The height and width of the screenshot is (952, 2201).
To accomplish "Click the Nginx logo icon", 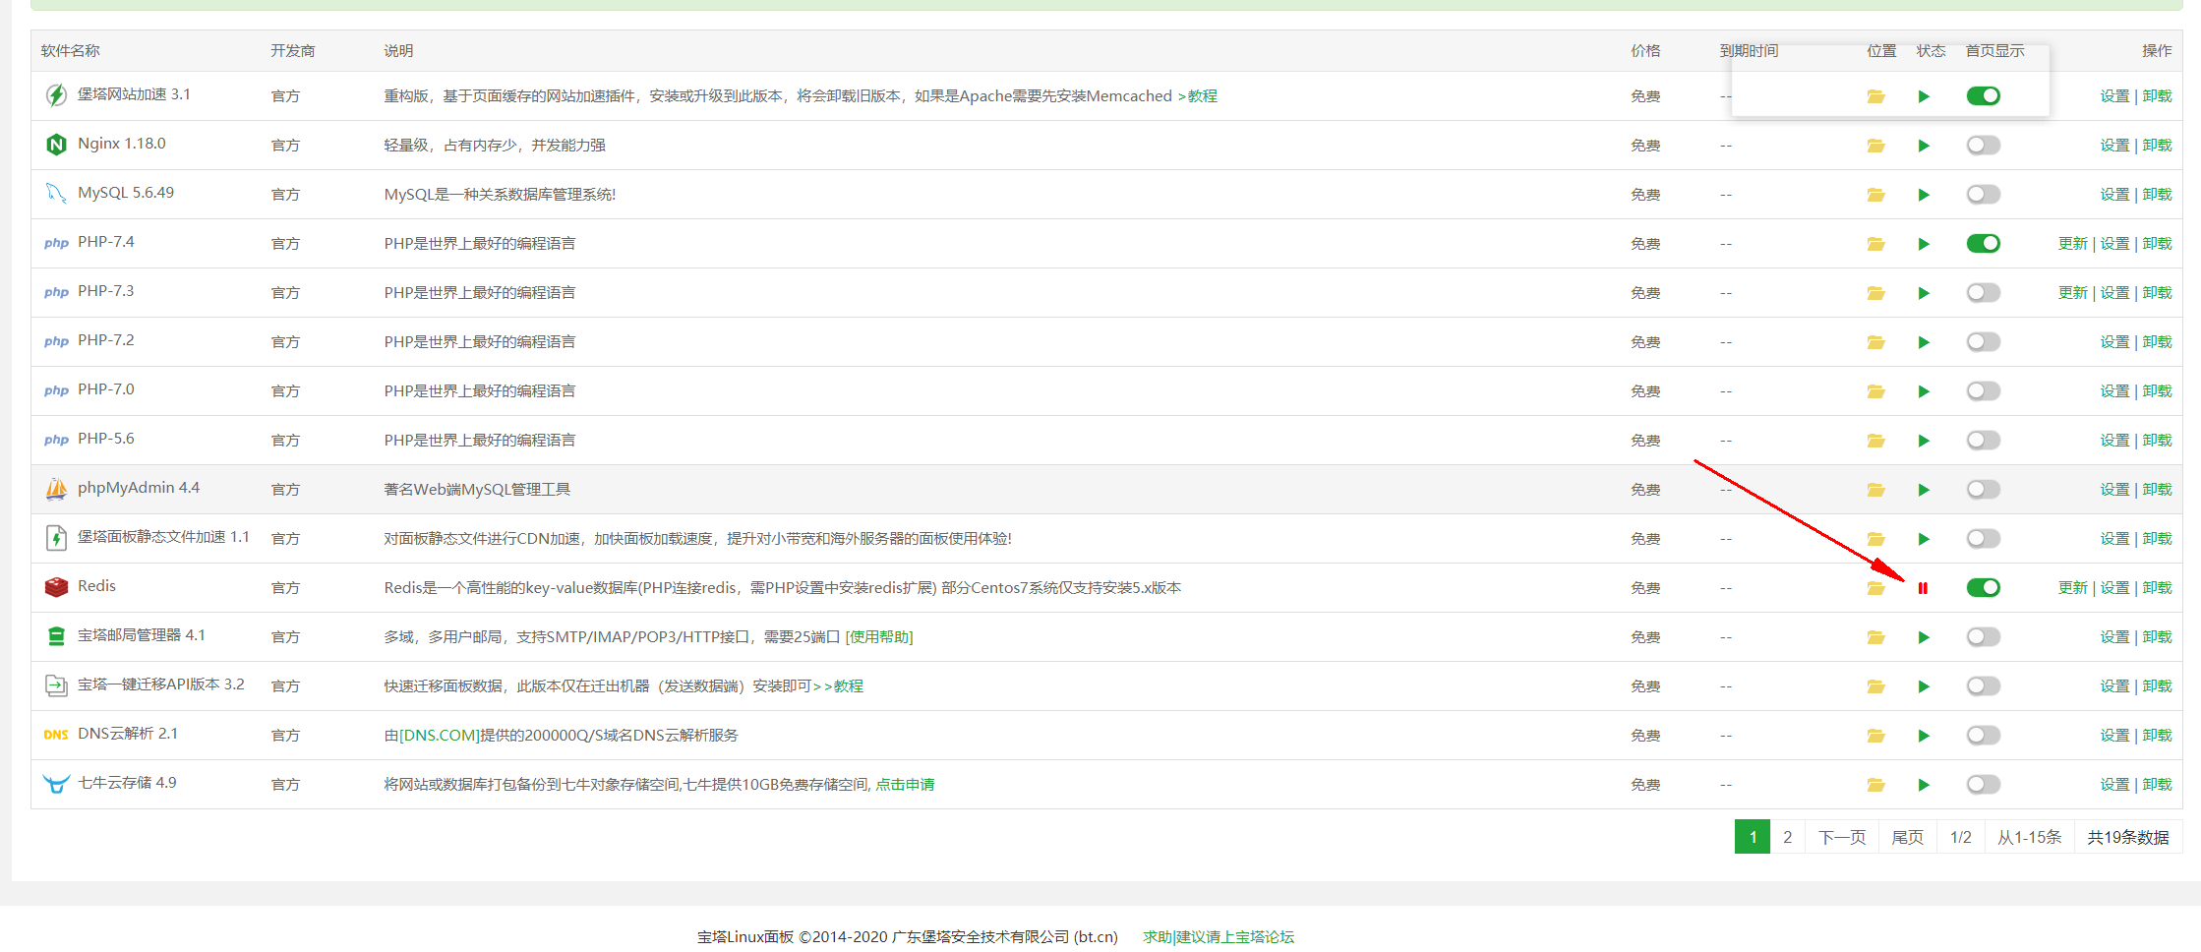I will point(56,145).
